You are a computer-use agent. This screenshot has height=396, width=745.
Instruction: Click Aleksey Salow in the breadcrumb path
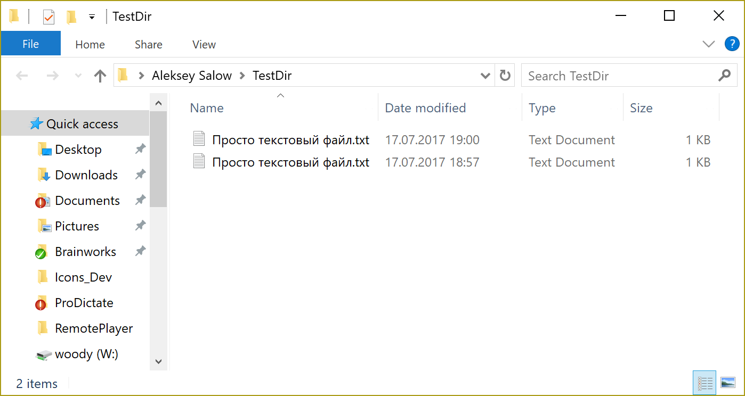(192, 76)
